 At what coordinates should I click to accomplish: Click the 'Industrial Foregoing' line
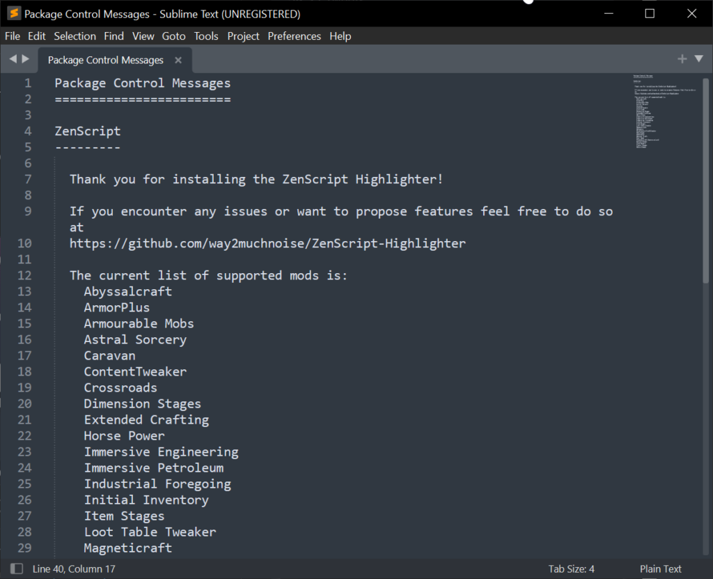pyautogui.click(x=157, y=484)
